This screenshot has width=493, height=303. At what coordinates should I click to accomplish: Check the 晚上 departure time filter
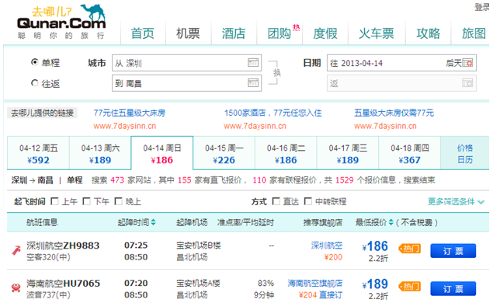coord(119,201)
